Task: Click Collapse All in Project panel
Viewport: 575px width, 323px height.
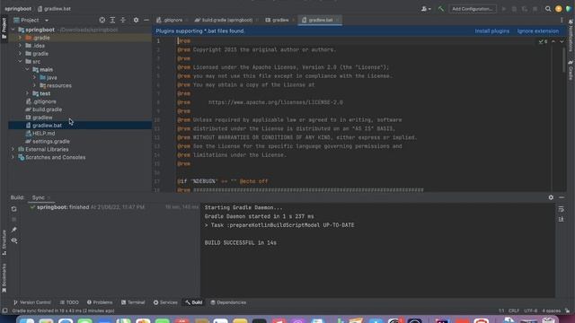Action: point(123,20)
